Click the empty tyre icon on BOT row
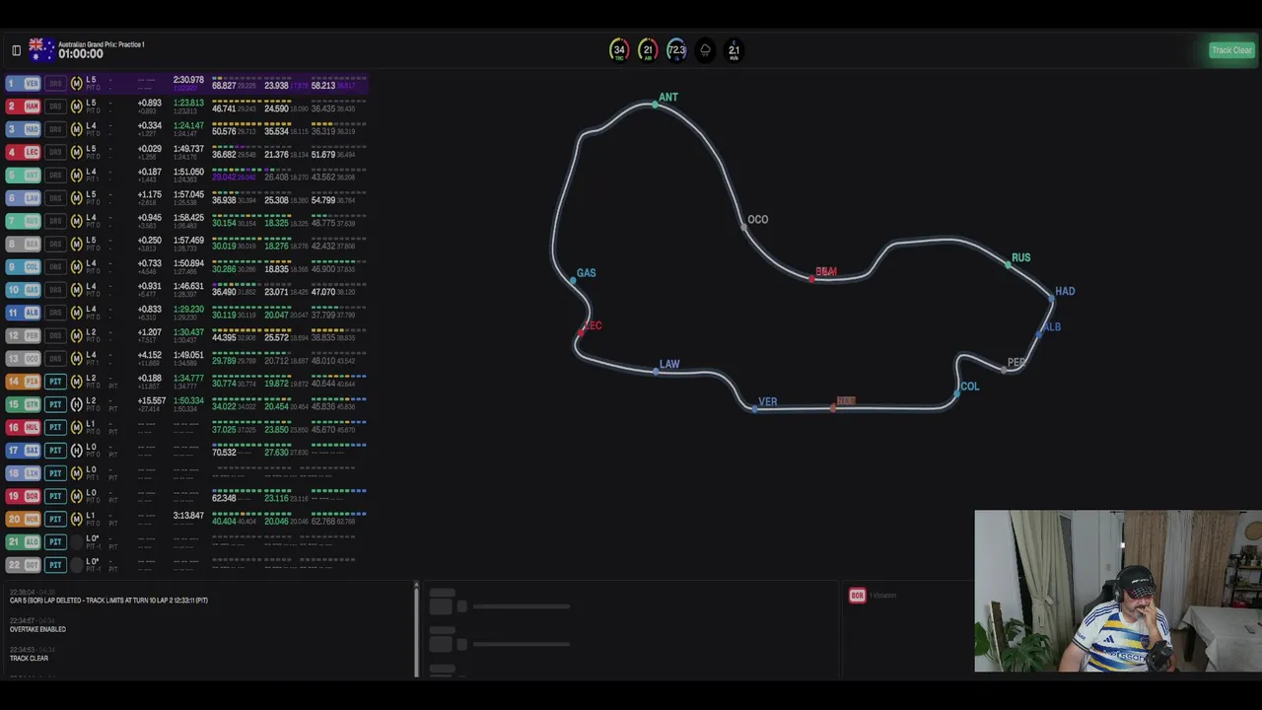The width and height of the screenshot is (1262, 710). tap(76, 565)
